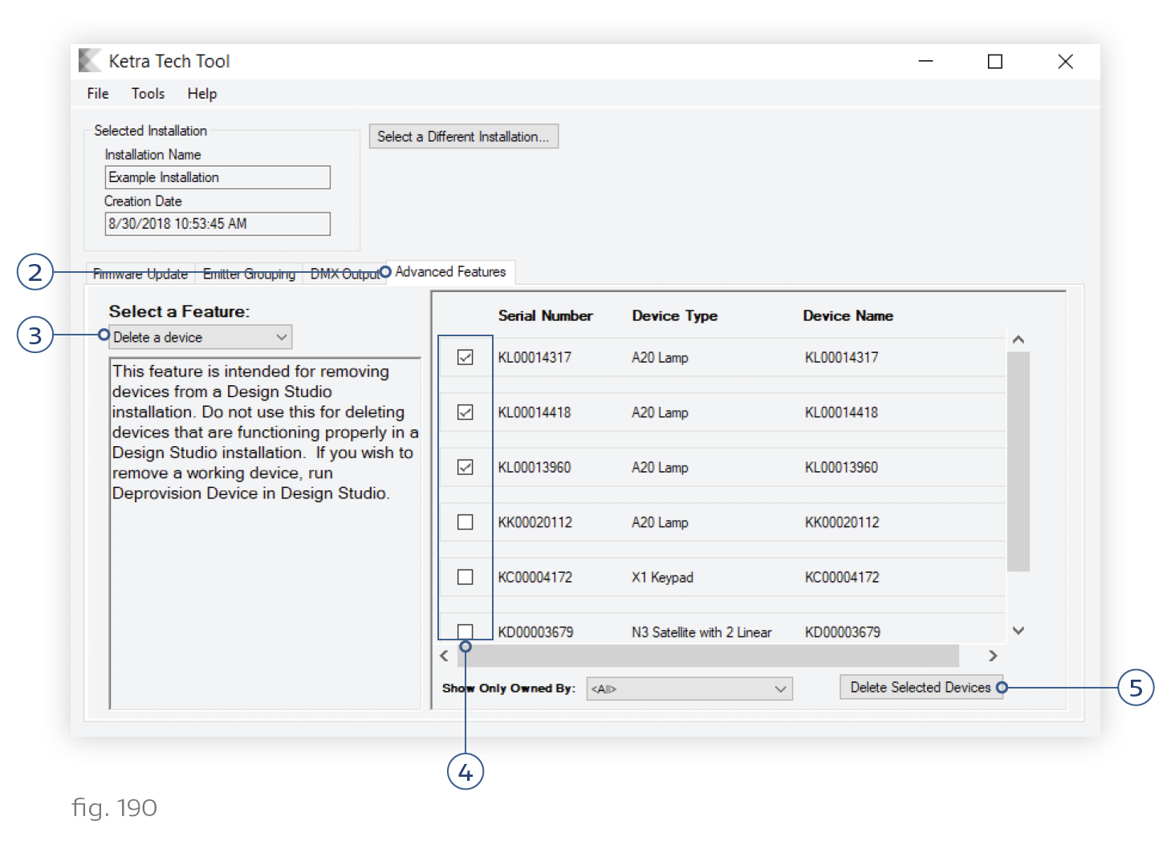Switch to the Firmware Update tab
The image size is (1175, 849).
[140, 274]
